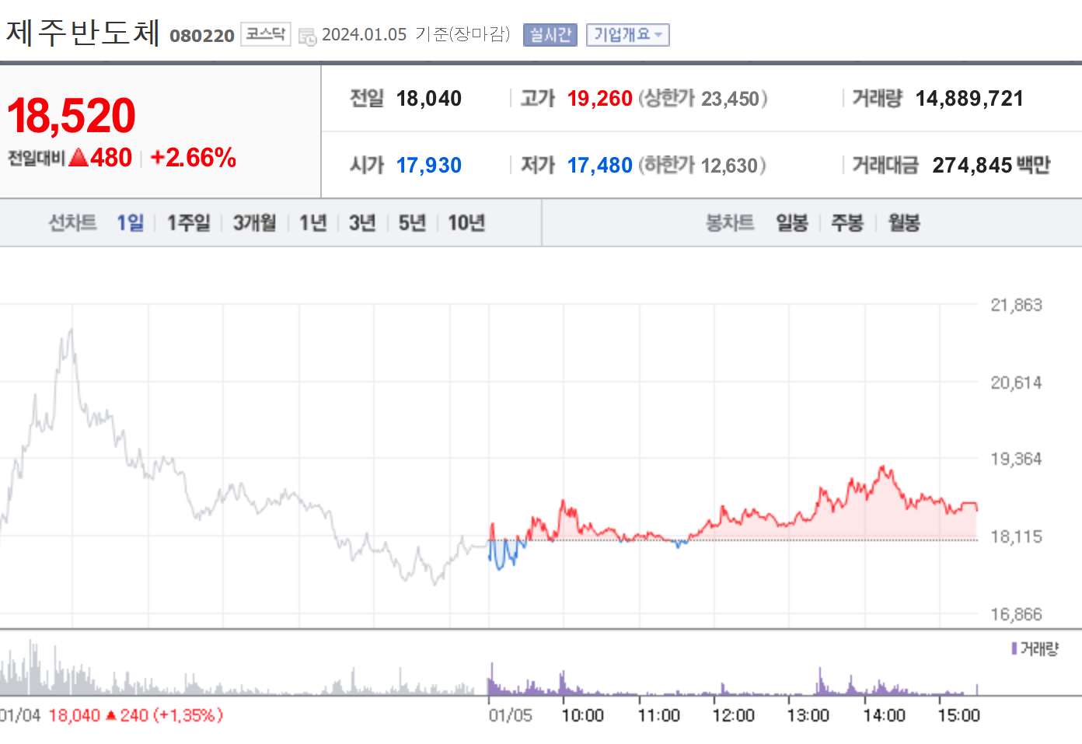The width and height of the screenshot is (1082, 744).
Task: Click the 01/05 date axis label
Action: point(510,715)
